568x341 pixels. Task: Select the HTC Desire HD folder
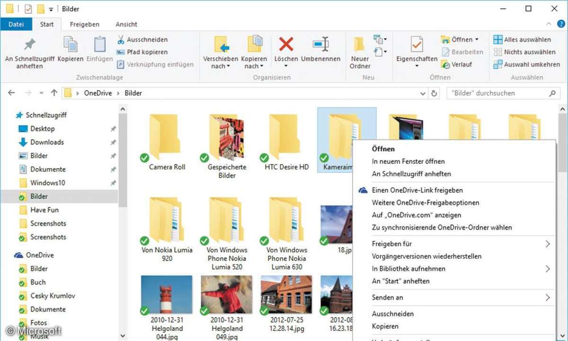286,142
